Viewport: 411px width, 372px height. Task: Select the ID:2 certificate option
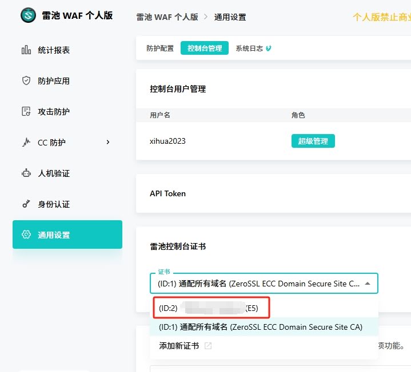coord(209,308)
